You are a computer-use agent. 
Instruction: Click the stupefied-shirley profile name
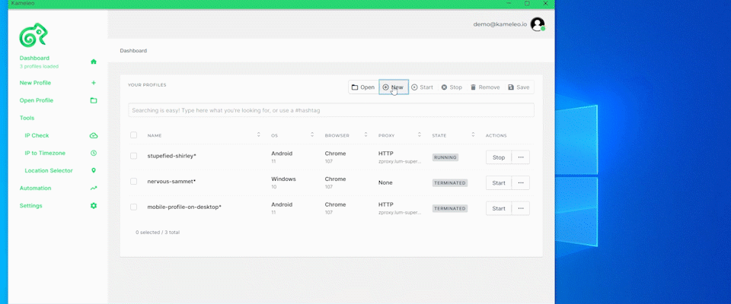tap(171, 156)
